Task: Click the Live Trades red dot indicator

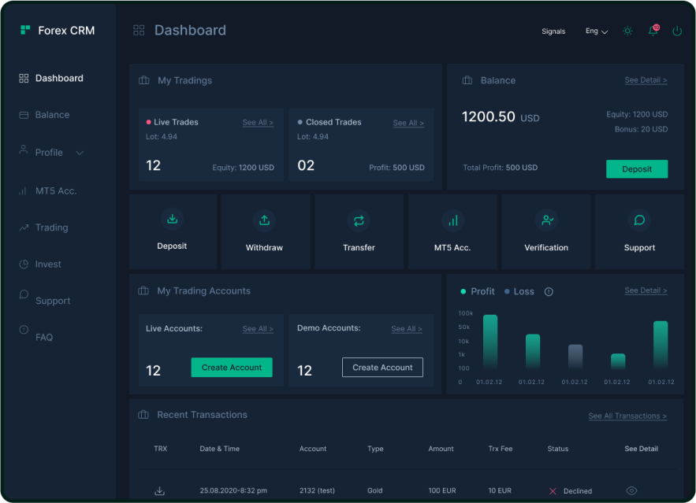Action: tap(148, 122)
